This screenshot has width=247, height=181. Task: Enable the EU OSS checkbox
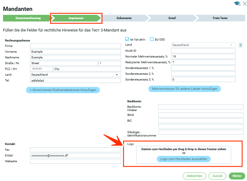coord(152,39)
